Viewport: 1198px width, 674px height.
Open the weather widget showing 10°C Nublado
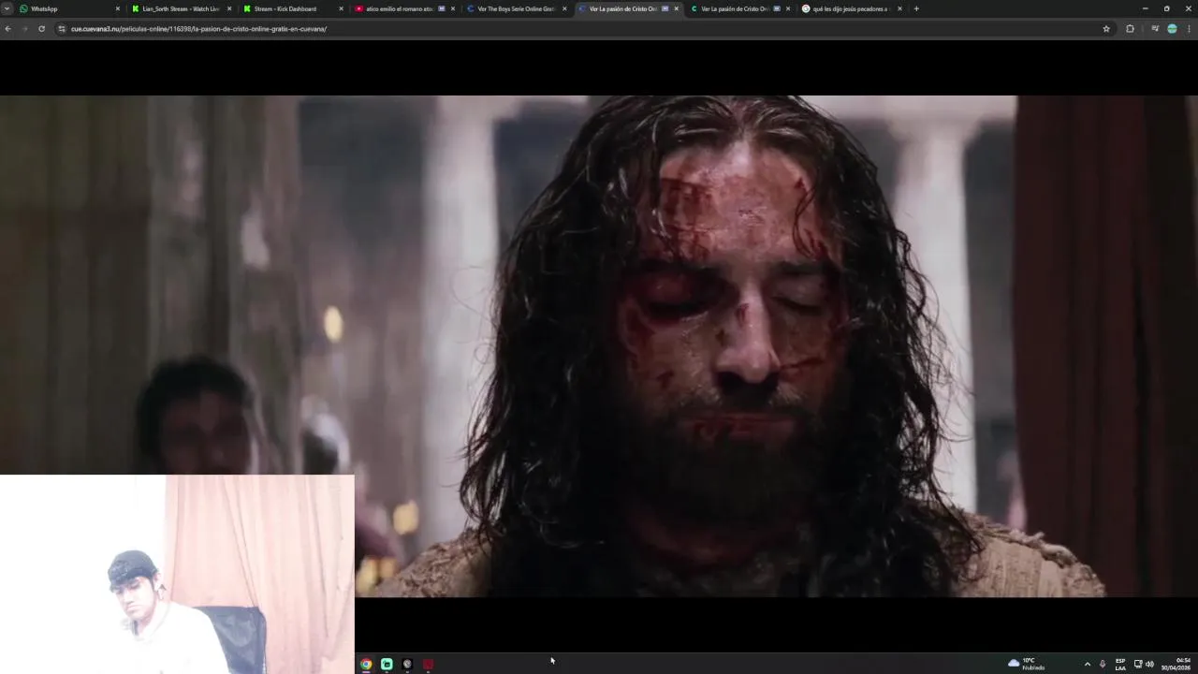[x=1027, y=664]
